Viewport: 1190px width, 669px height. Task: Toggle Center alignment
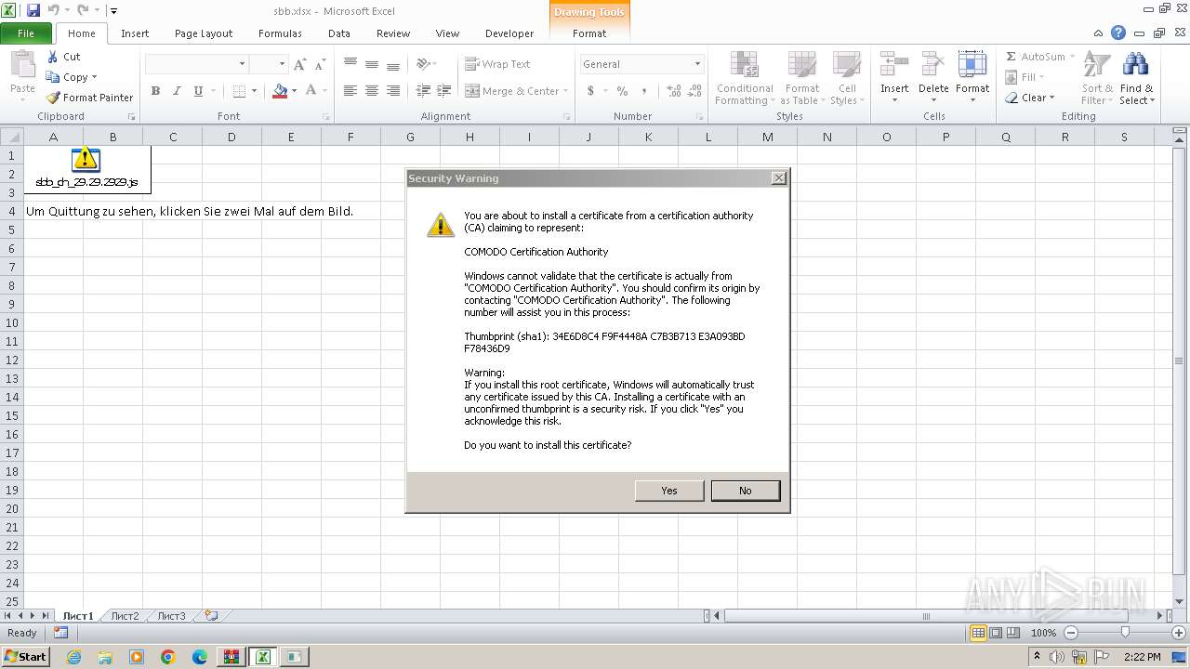(371, 91)
